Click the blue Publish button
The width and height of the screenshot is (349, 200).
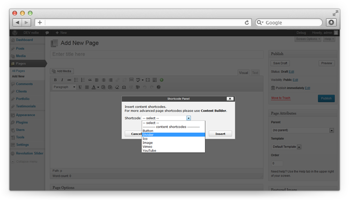point(326,98)
